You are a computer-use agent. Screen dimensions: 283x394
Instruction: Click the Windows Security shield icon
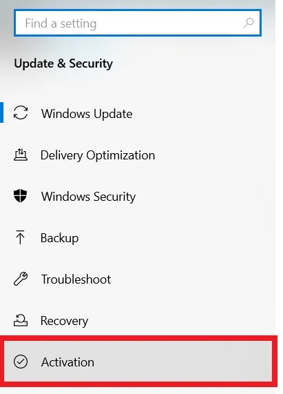pos(20,196)
